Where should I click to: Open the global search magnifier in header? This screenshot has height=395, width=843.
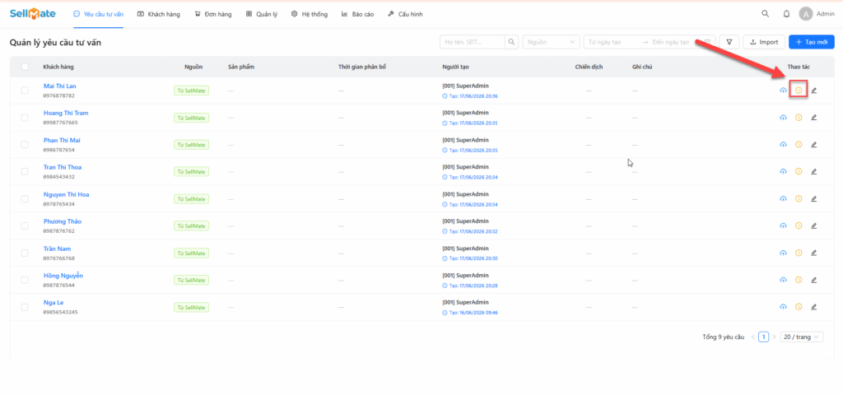[765, 14]
